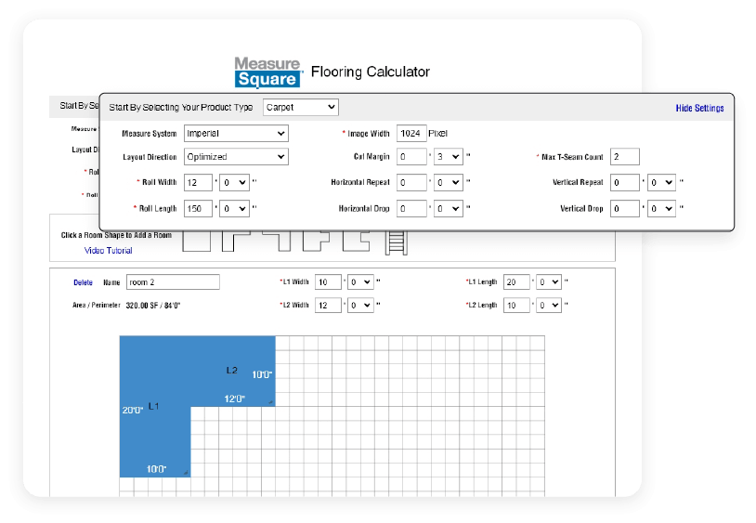Add the staircase shape
The width and height of the screenshot is (756, 523).
click(x=398, y=242)
